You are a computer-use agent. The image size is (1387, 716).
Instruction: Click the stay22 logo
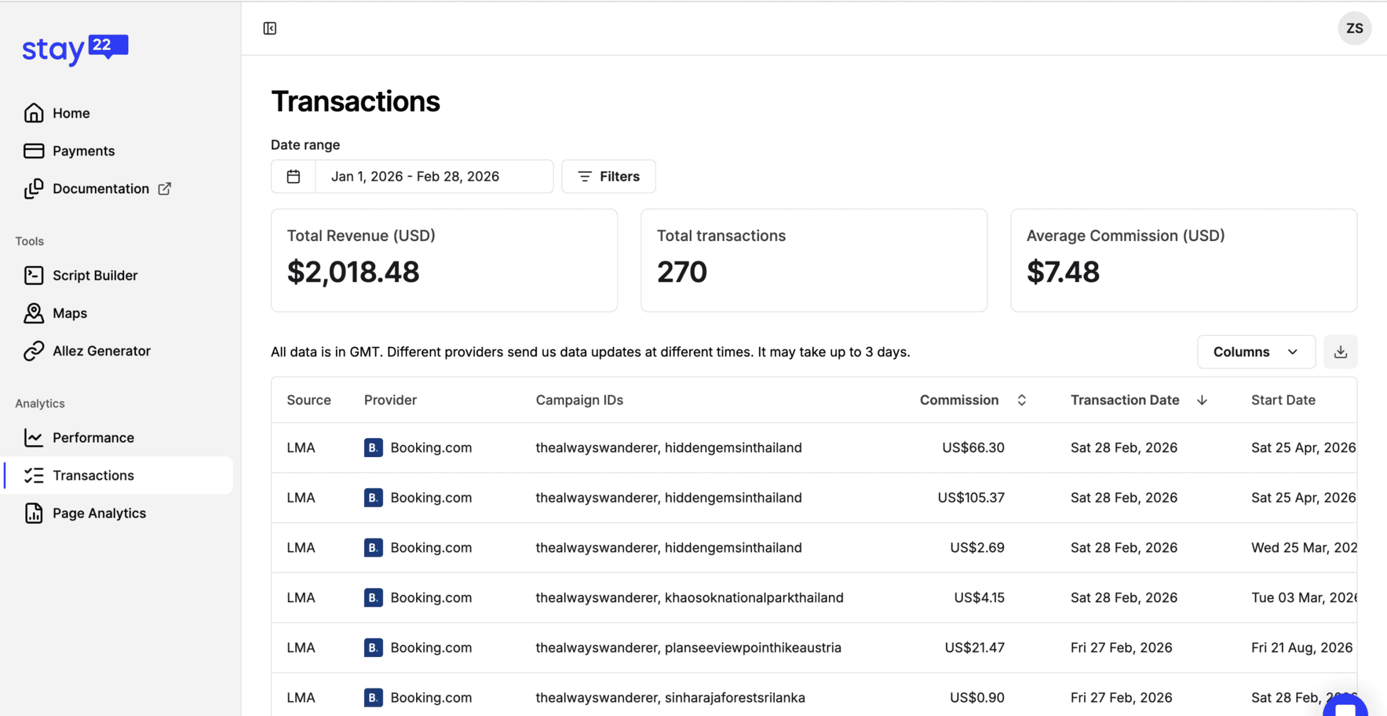point(75,50)
